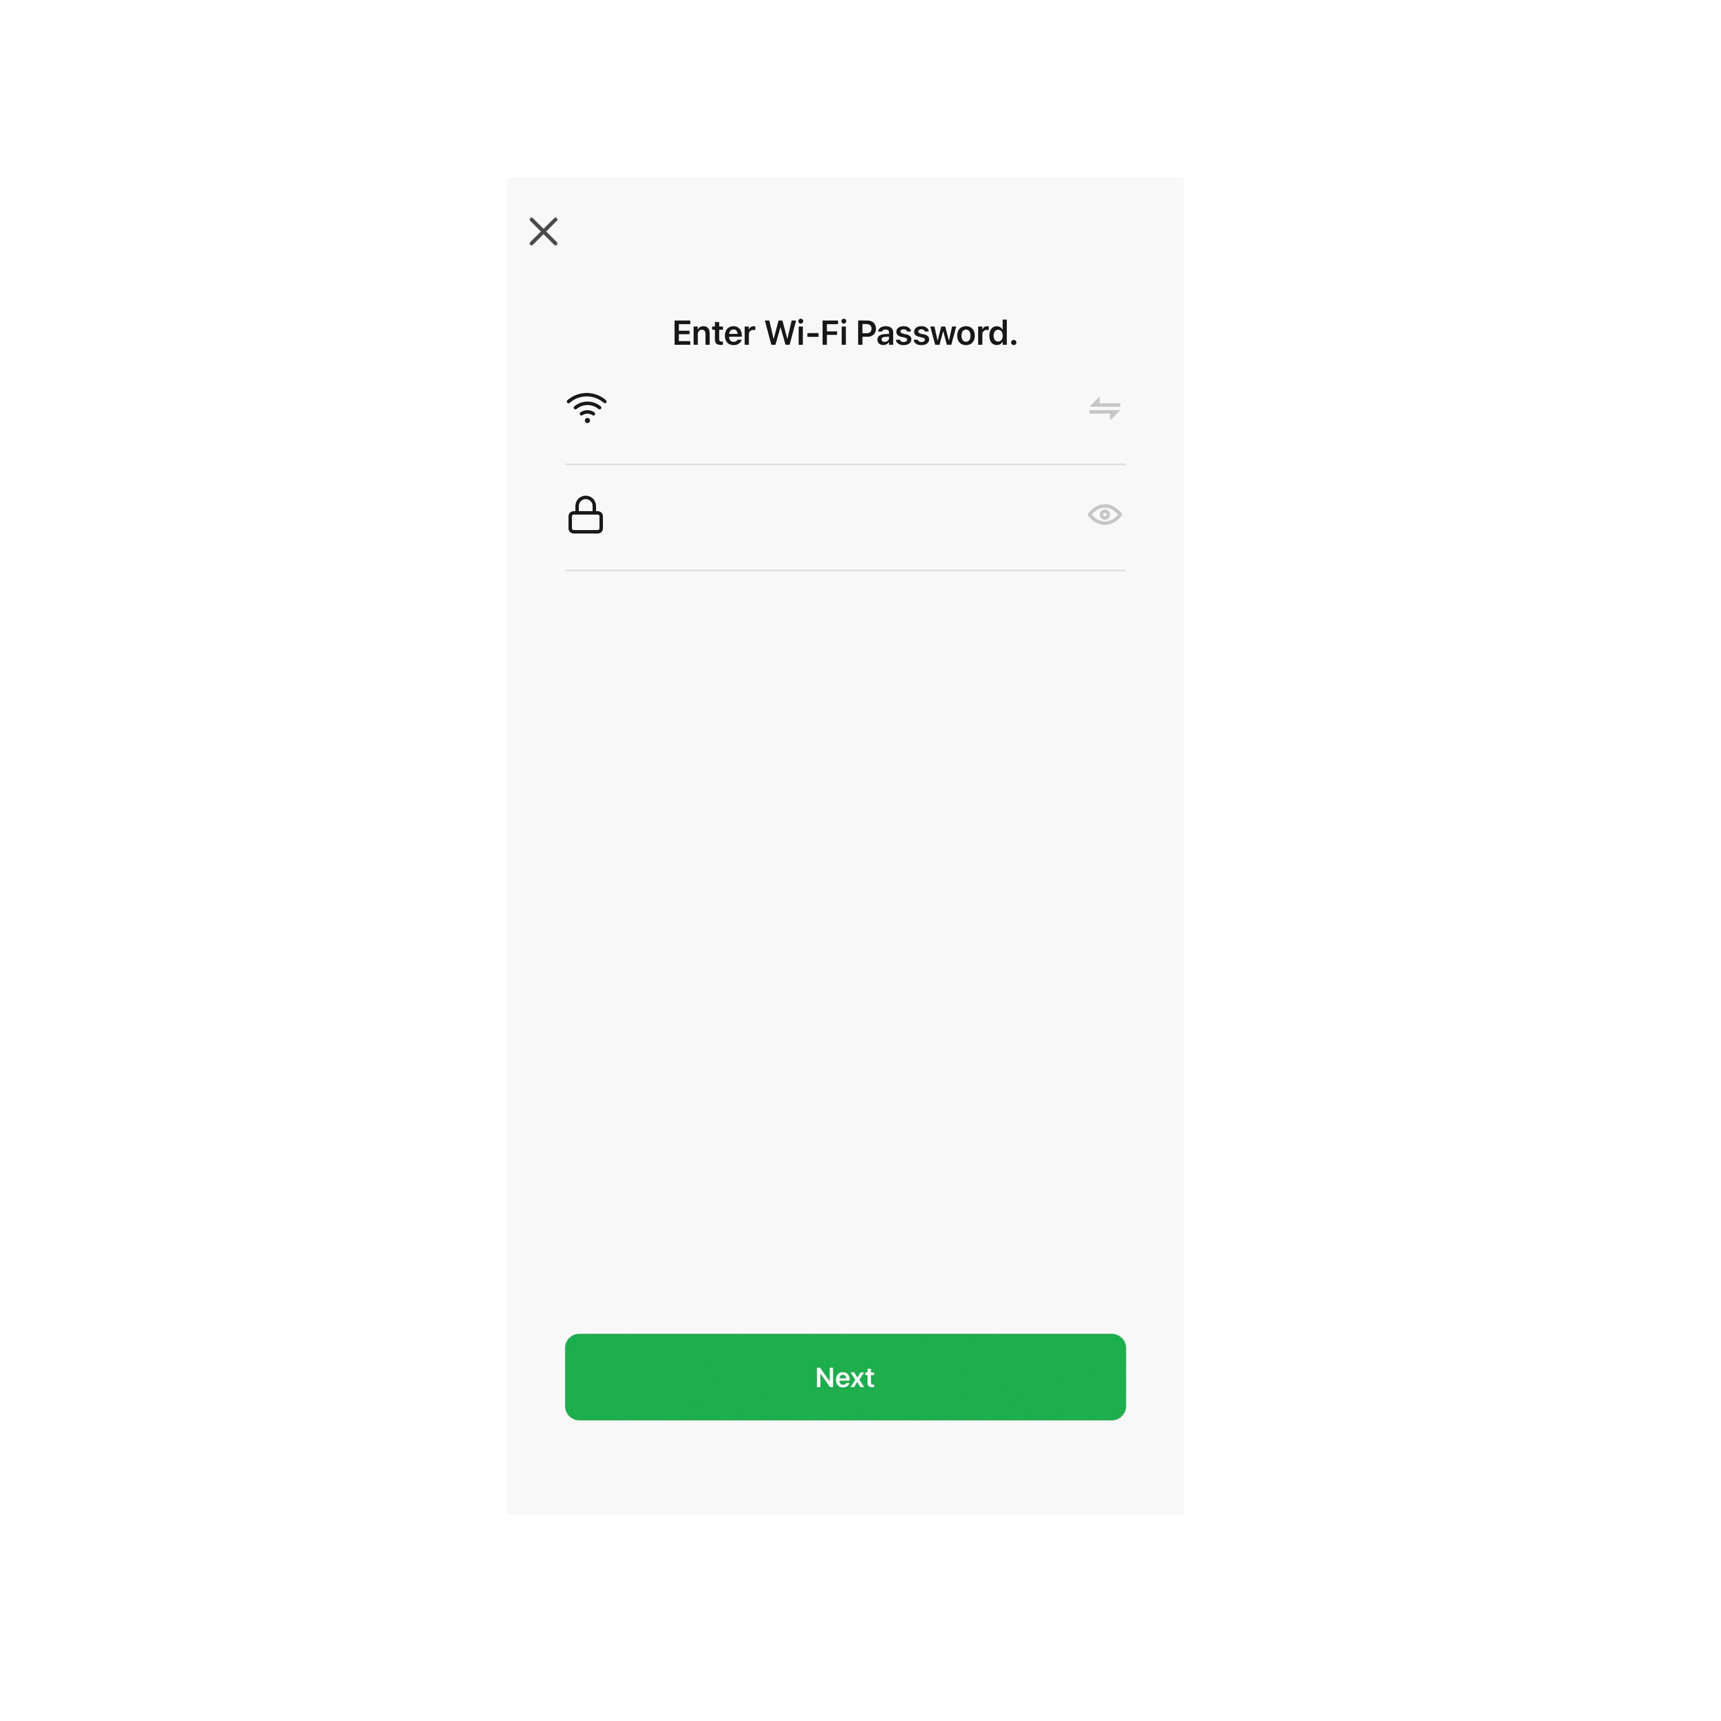The width and height of the screenshot is (1721, 1721).
Task: Click the word Next on the green button
Action: point(844,1377)
